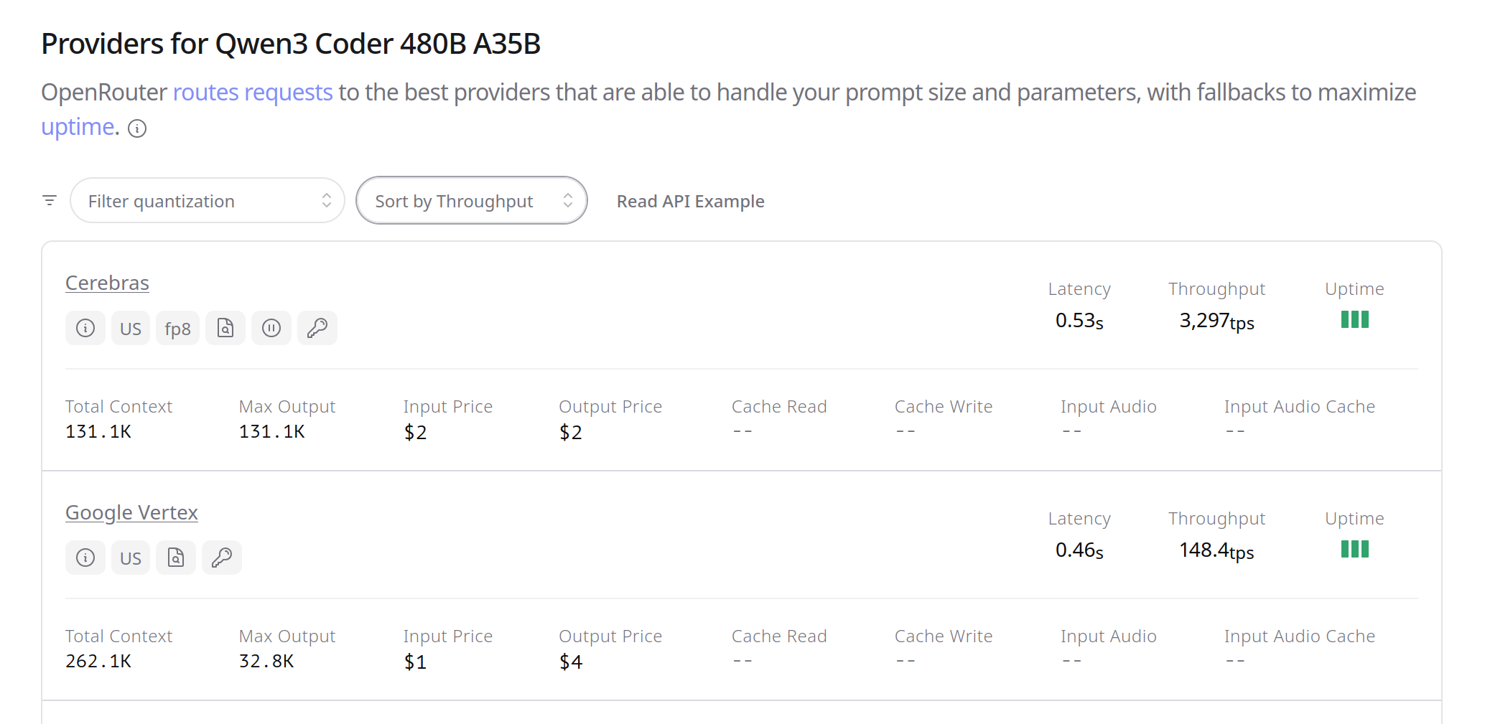Click the Cerebras data policy document icon
The width and height of the screenshot is (1485, 724).
(x=225, y=328)
